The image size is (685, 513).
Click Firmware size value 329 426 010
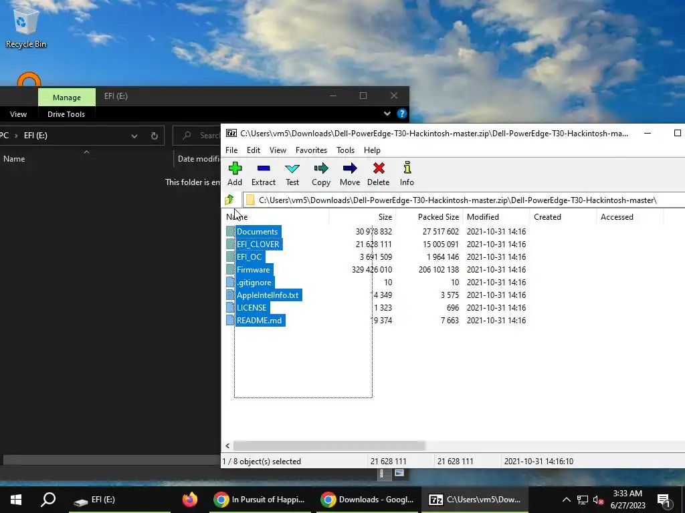372,270
